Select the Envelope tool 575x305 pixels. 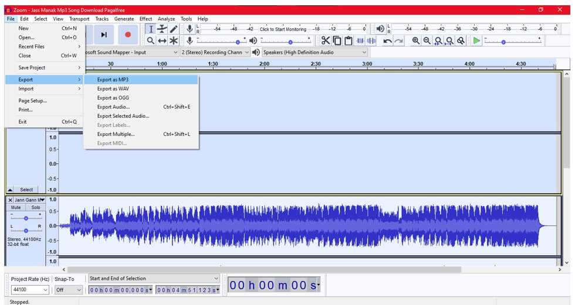pyautogui.click(x=162, y=29)
